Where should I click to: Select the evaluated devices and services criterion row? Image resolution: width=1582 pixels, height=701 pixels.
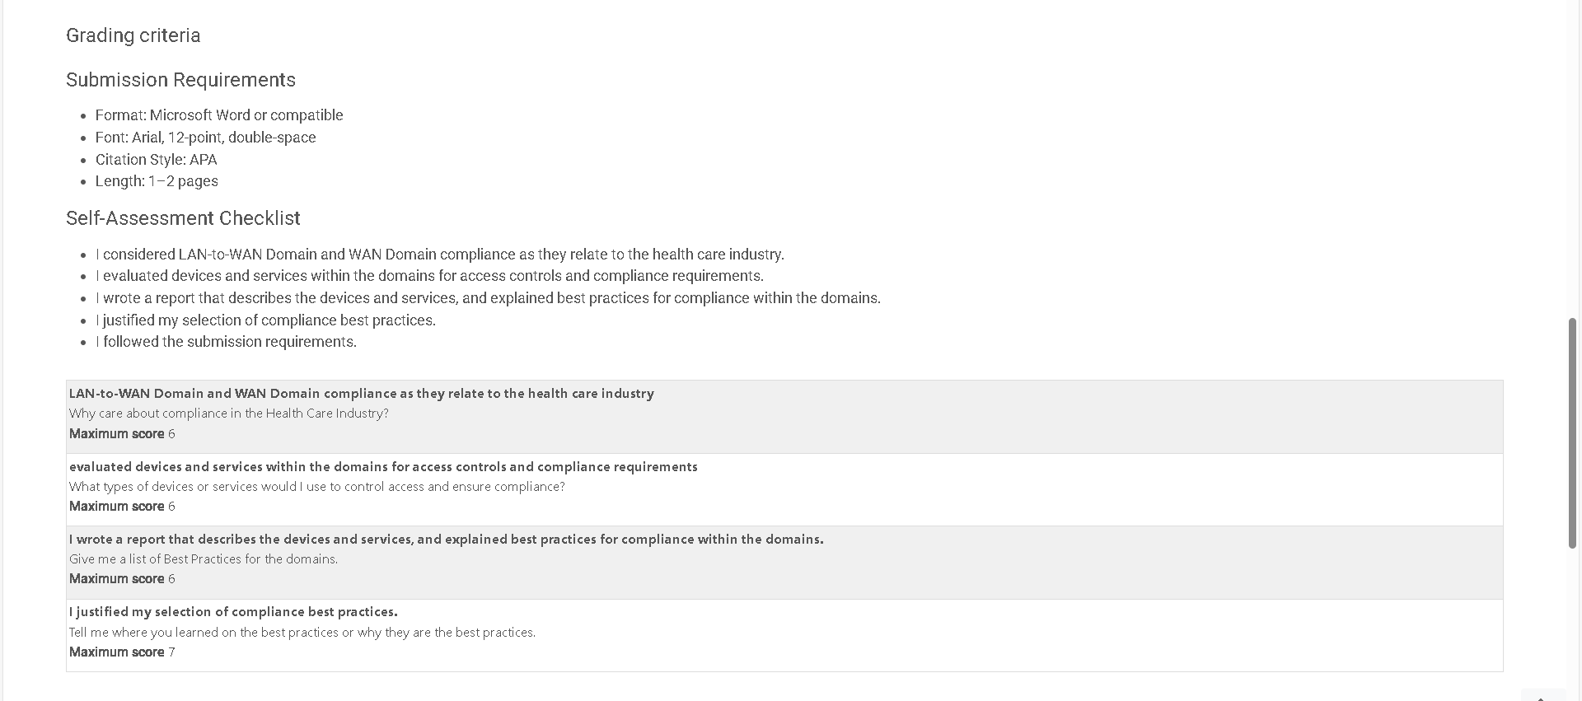pyautogui.click(x=784, y=490)
